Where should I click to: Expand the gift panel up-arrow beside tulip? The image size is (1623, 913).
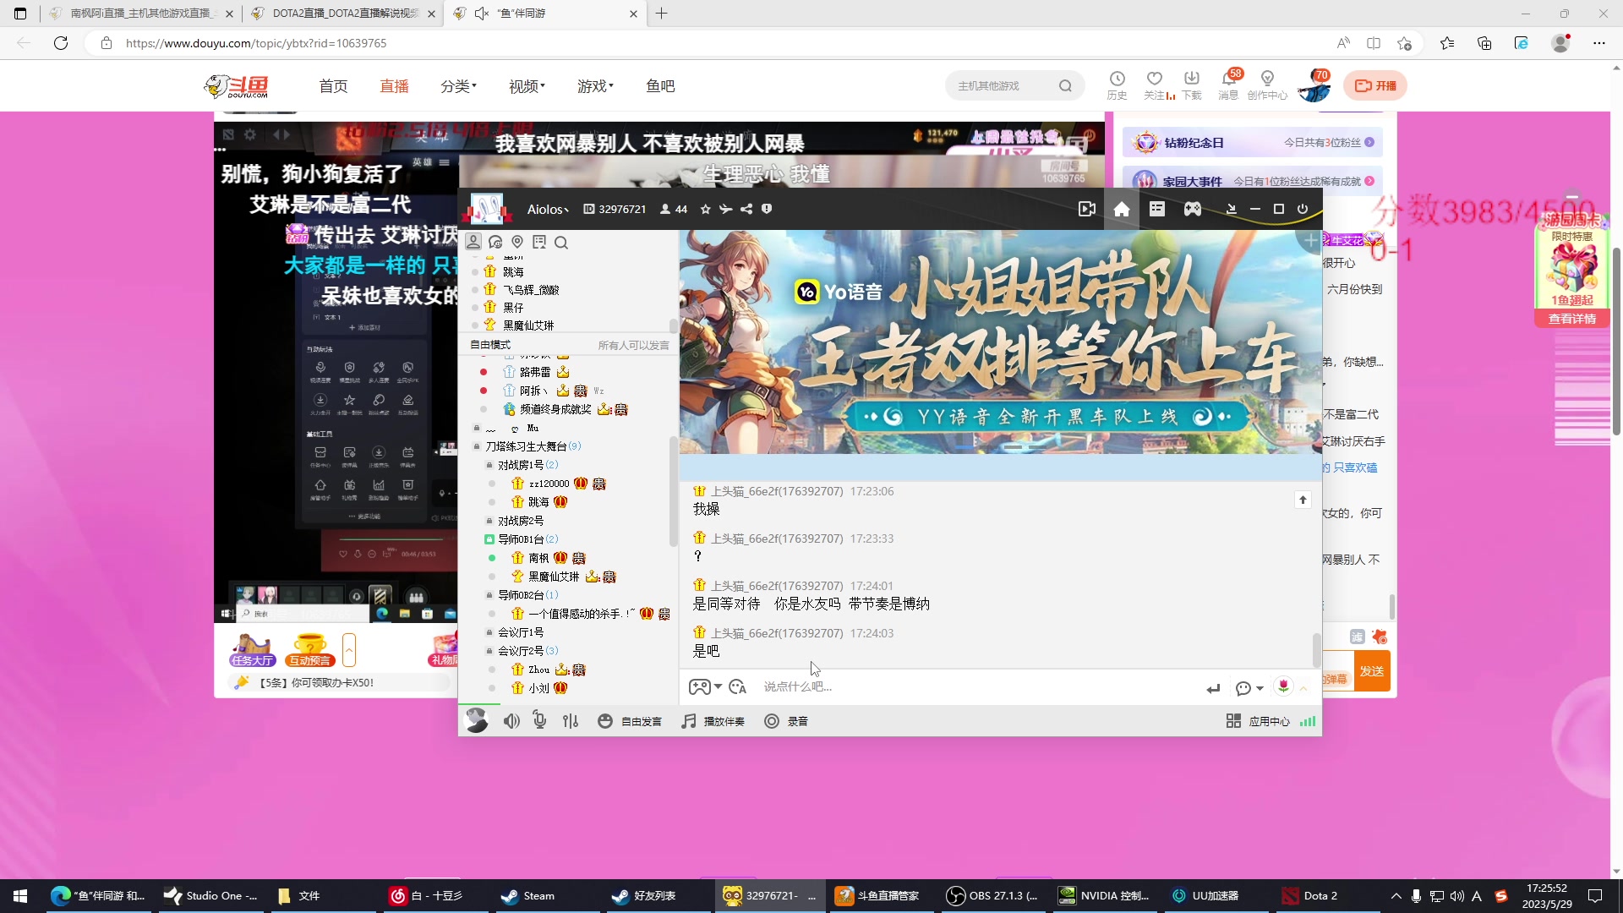click(1303, 688)
